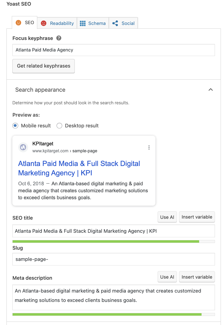Open the three-dot menu in search preview
The height and width of the screenshot is (325, 223).
pos(149,147)
